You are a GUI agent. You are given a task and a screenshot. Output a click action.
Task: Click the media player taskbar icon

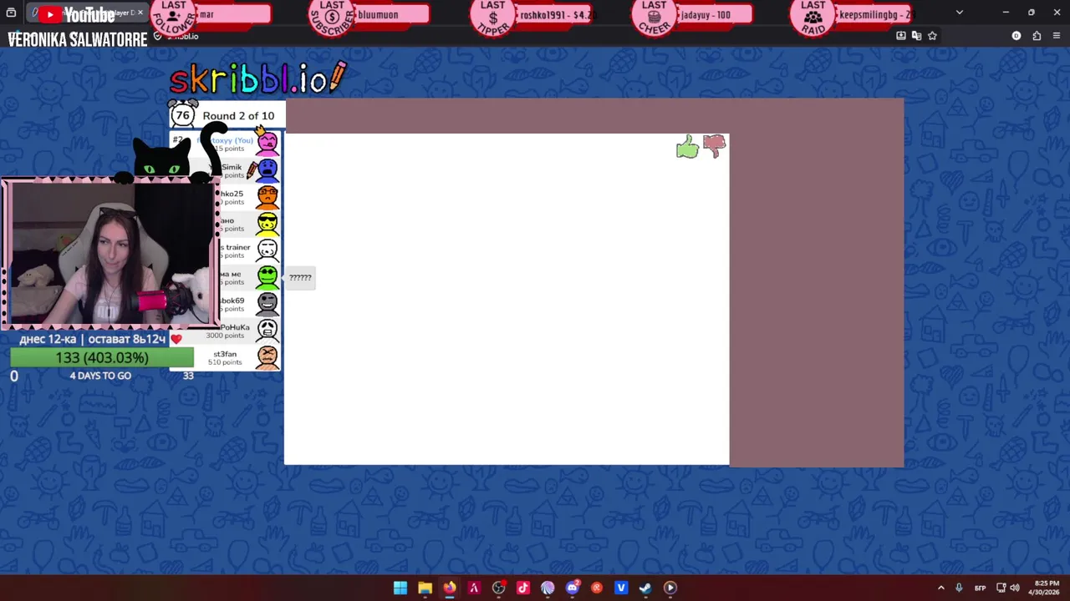tap(670, 588)
